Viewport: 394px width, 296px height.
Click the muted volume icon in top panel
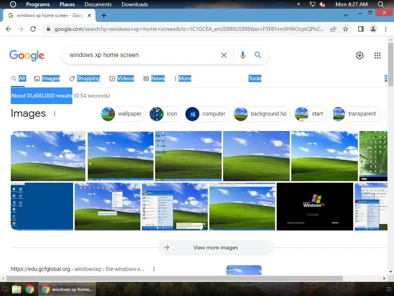[x=322, y=4]
